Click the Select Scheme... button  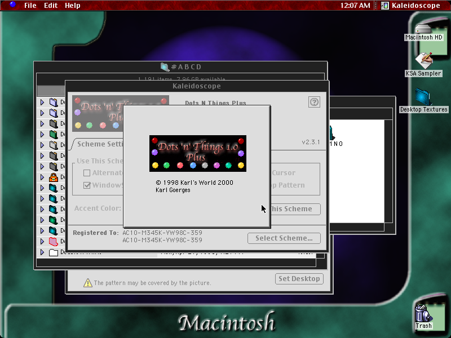(284, 238)
